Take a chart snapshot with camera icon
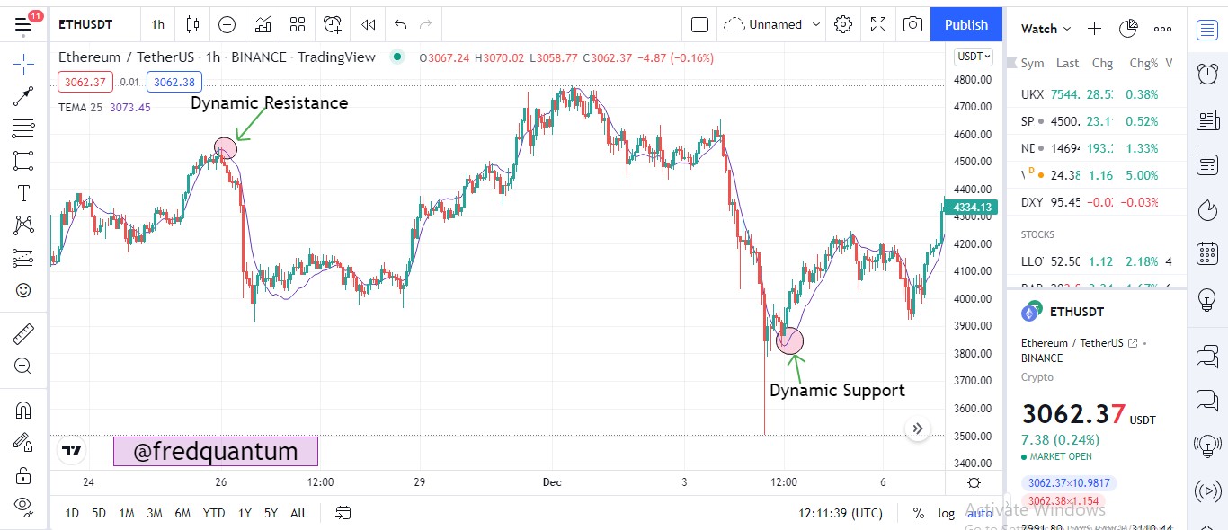1228x530 pixels. [x=912, y=24]
